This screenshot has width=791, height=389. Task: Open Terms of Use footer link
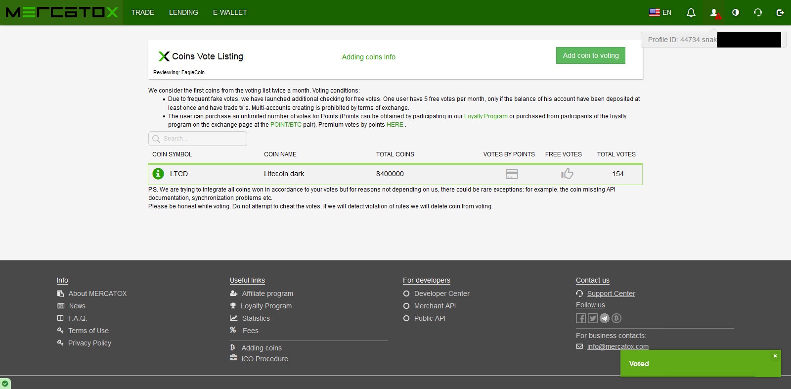[88, 331]
